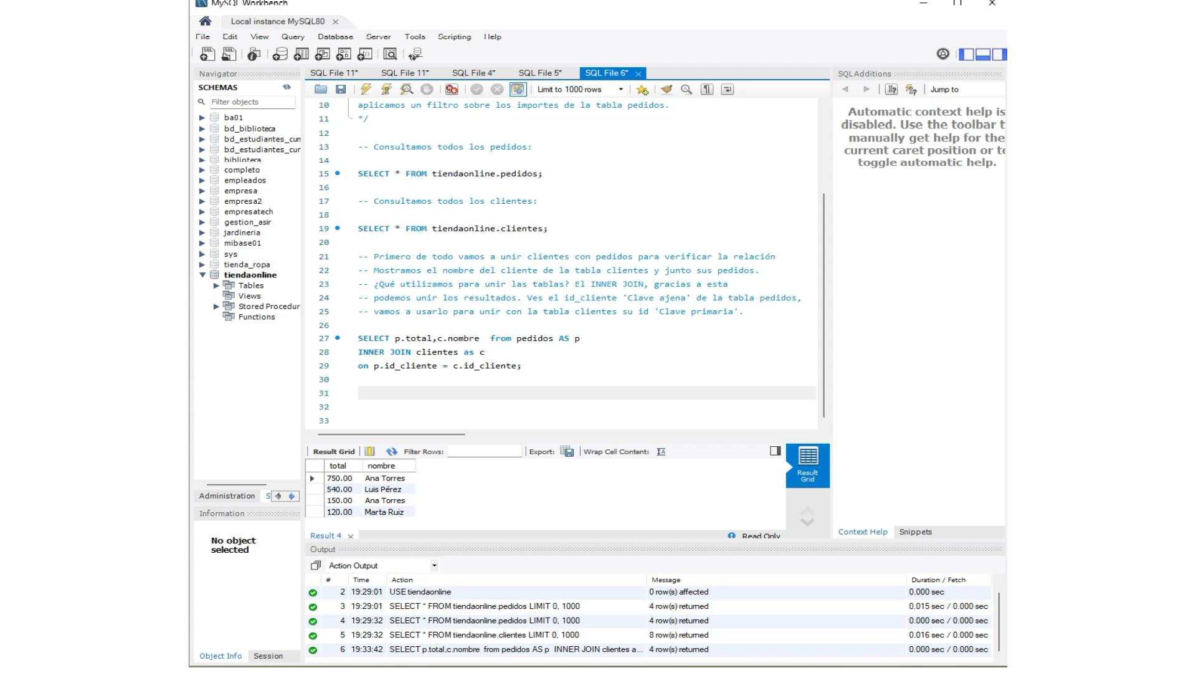Export result grid data
1196x673 pixels.
click(567, 451)
